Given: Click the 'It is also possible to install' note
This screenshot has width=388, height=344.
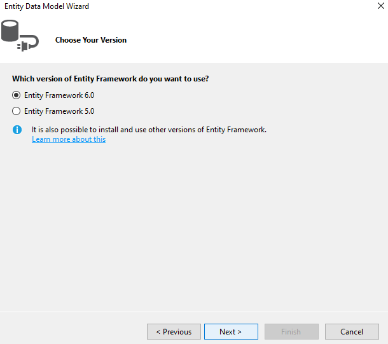Looking at the screenshot, I should (149, 130).
